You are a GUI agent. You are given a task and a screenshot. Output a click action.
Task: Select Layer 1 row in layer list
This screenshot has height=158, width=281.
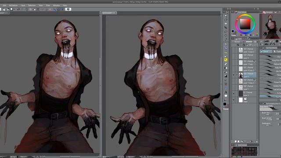click(247, 88)
